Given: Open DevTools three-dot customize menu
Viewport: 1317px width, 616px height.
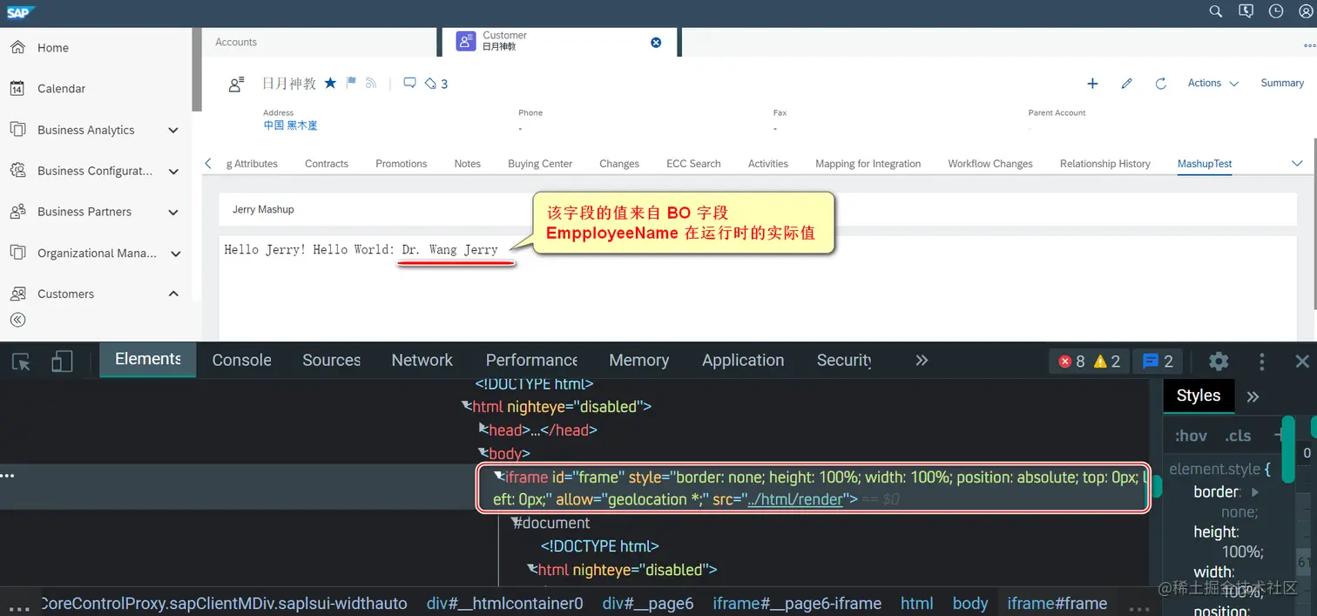Looking at the screenshot, I should (1261, 361).
